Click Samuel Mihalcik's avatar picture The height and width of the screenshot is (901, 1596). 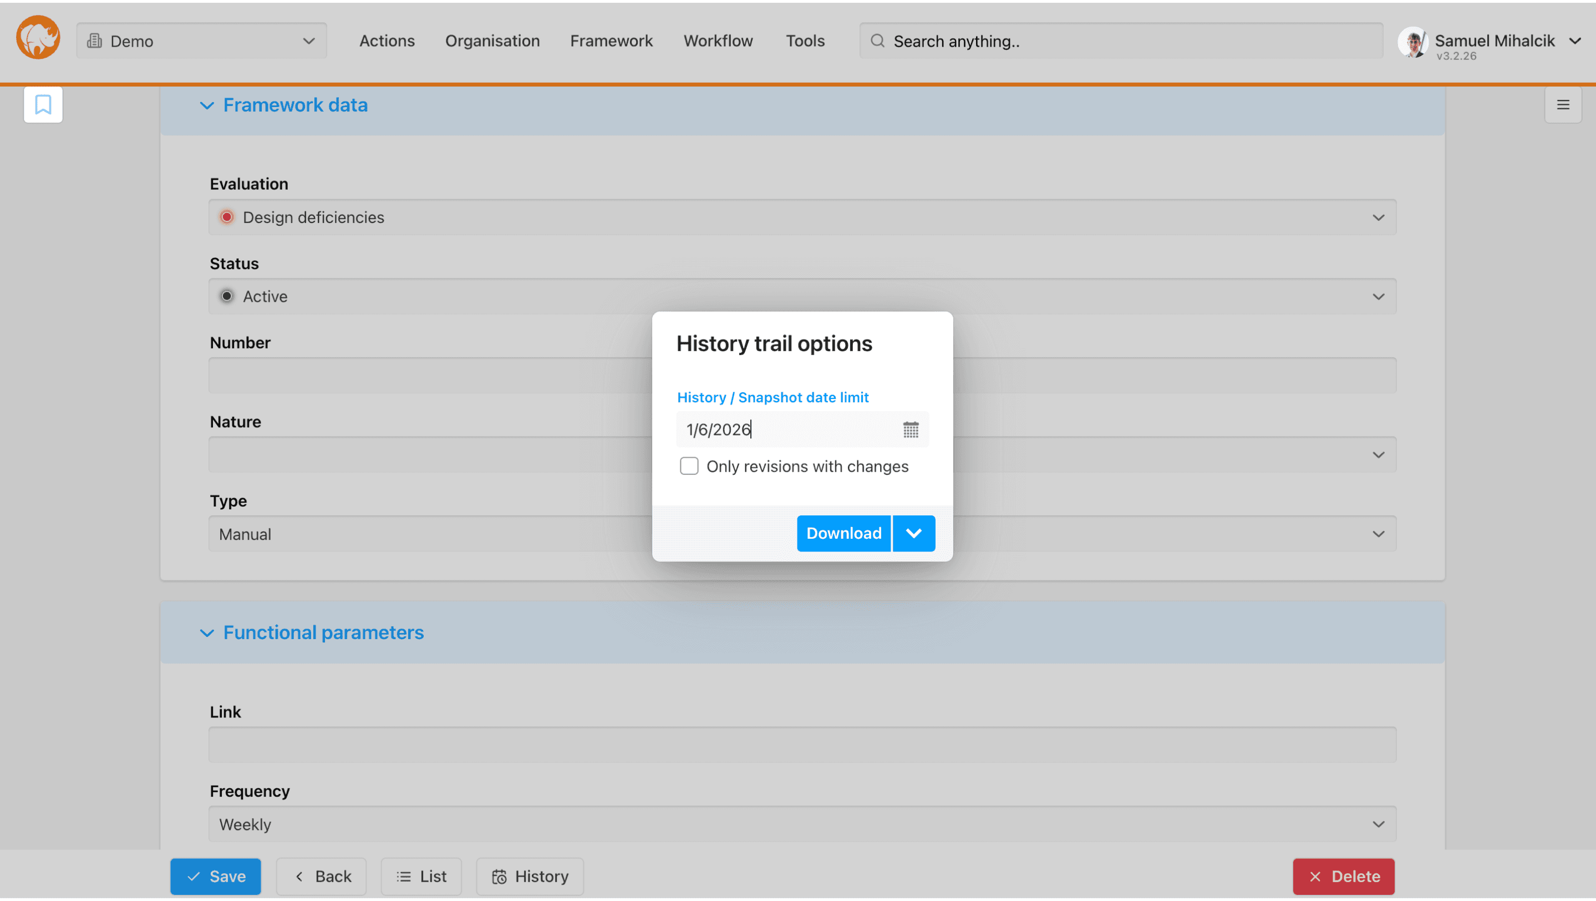(1413, 42)
